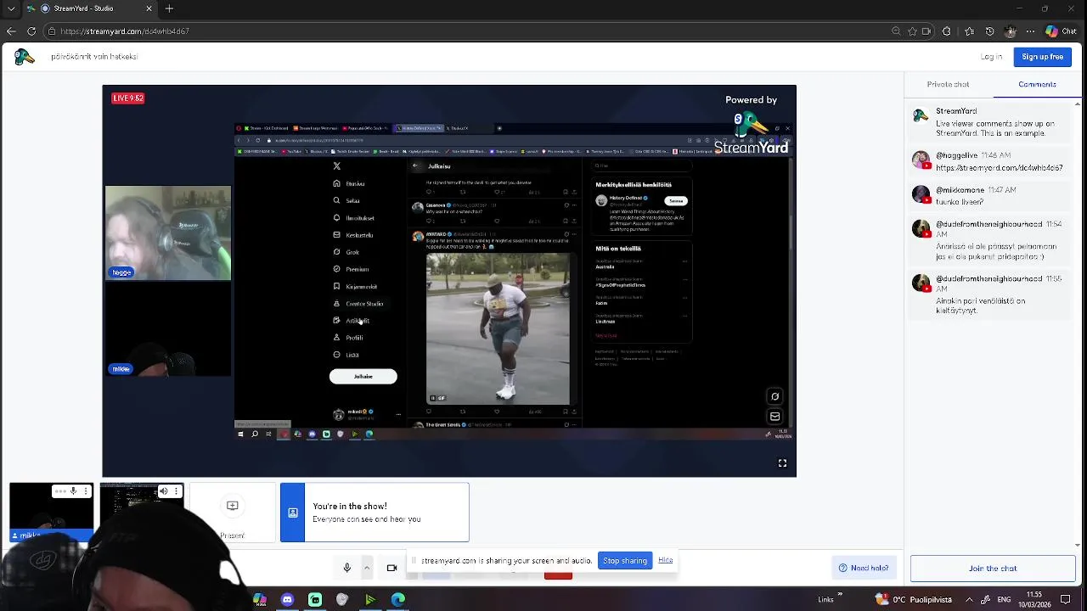The width and height of the screenshot is (1087, 611).
Task: Hide the screen sharing notification bar
Action: point(665,560)
